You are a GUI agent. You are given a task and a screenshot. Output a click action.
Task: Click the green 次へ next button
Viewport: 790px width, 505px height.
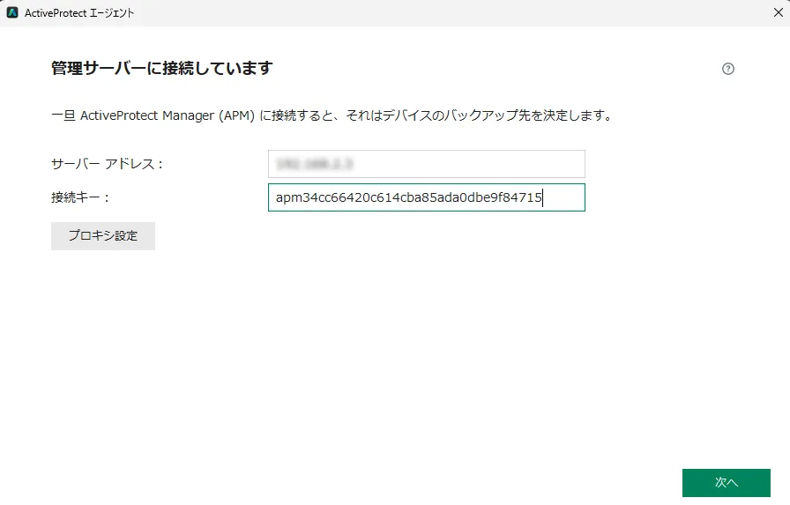tap(726, 482)
